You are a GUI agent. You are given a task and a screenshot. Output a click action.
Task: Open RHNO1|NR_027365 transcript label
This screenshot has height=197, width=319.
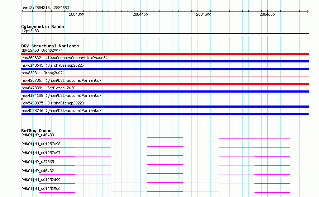pyautogui.click(x=38, y=162)
